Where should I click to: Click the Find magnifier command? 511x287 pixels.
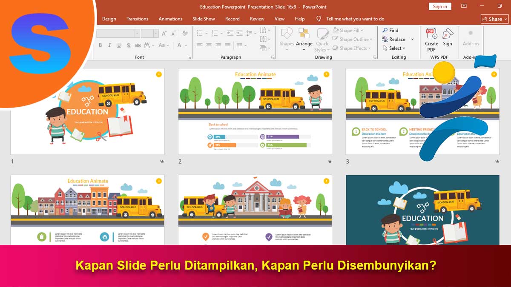pyautogui.click(x=390, y=30)
